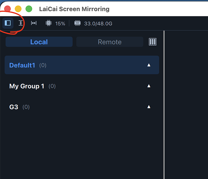Click the LaiCai Screen Mirroring window title

74,9
